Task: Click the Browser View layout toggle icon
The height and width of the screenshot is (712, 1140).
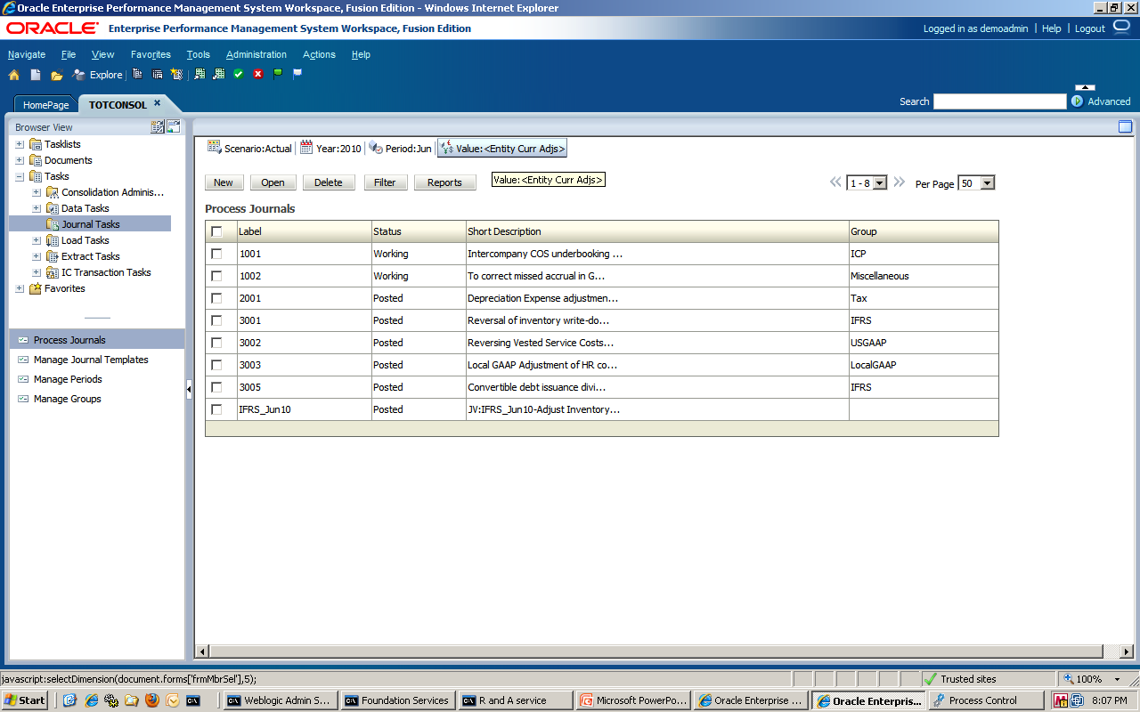Action: [174, 126]
